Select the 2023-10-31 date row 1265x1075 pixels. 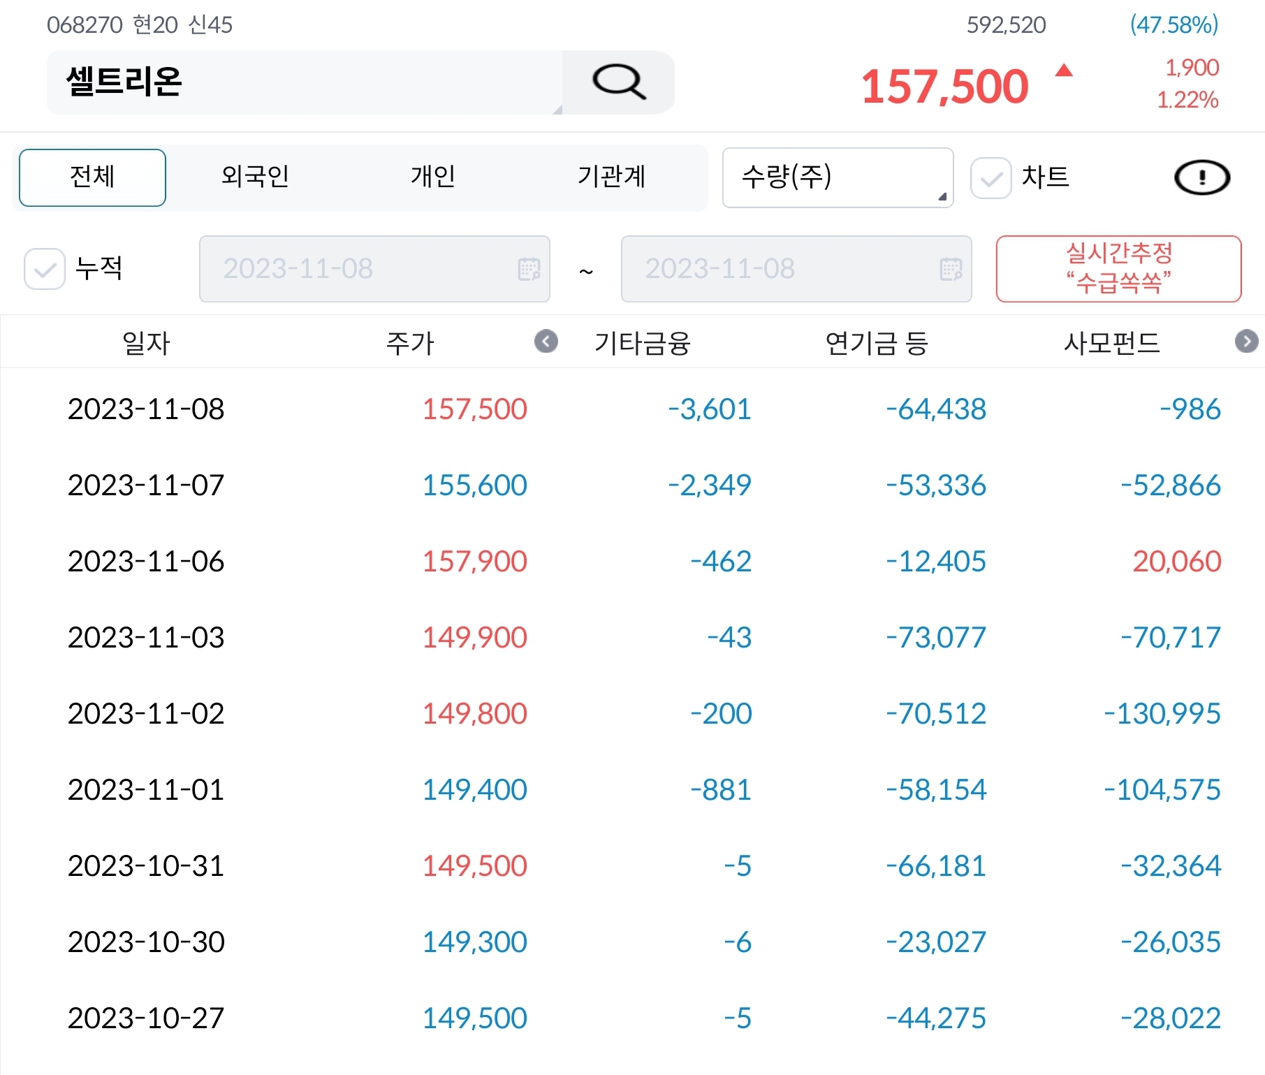(x=146, y=866)
